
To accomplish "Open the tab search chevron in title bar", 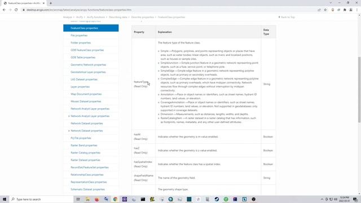I will (331, 3).
